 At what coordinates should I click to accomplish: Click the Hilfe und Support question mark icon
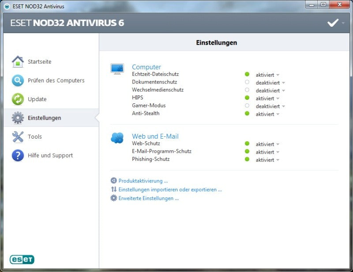coord(18,155)
